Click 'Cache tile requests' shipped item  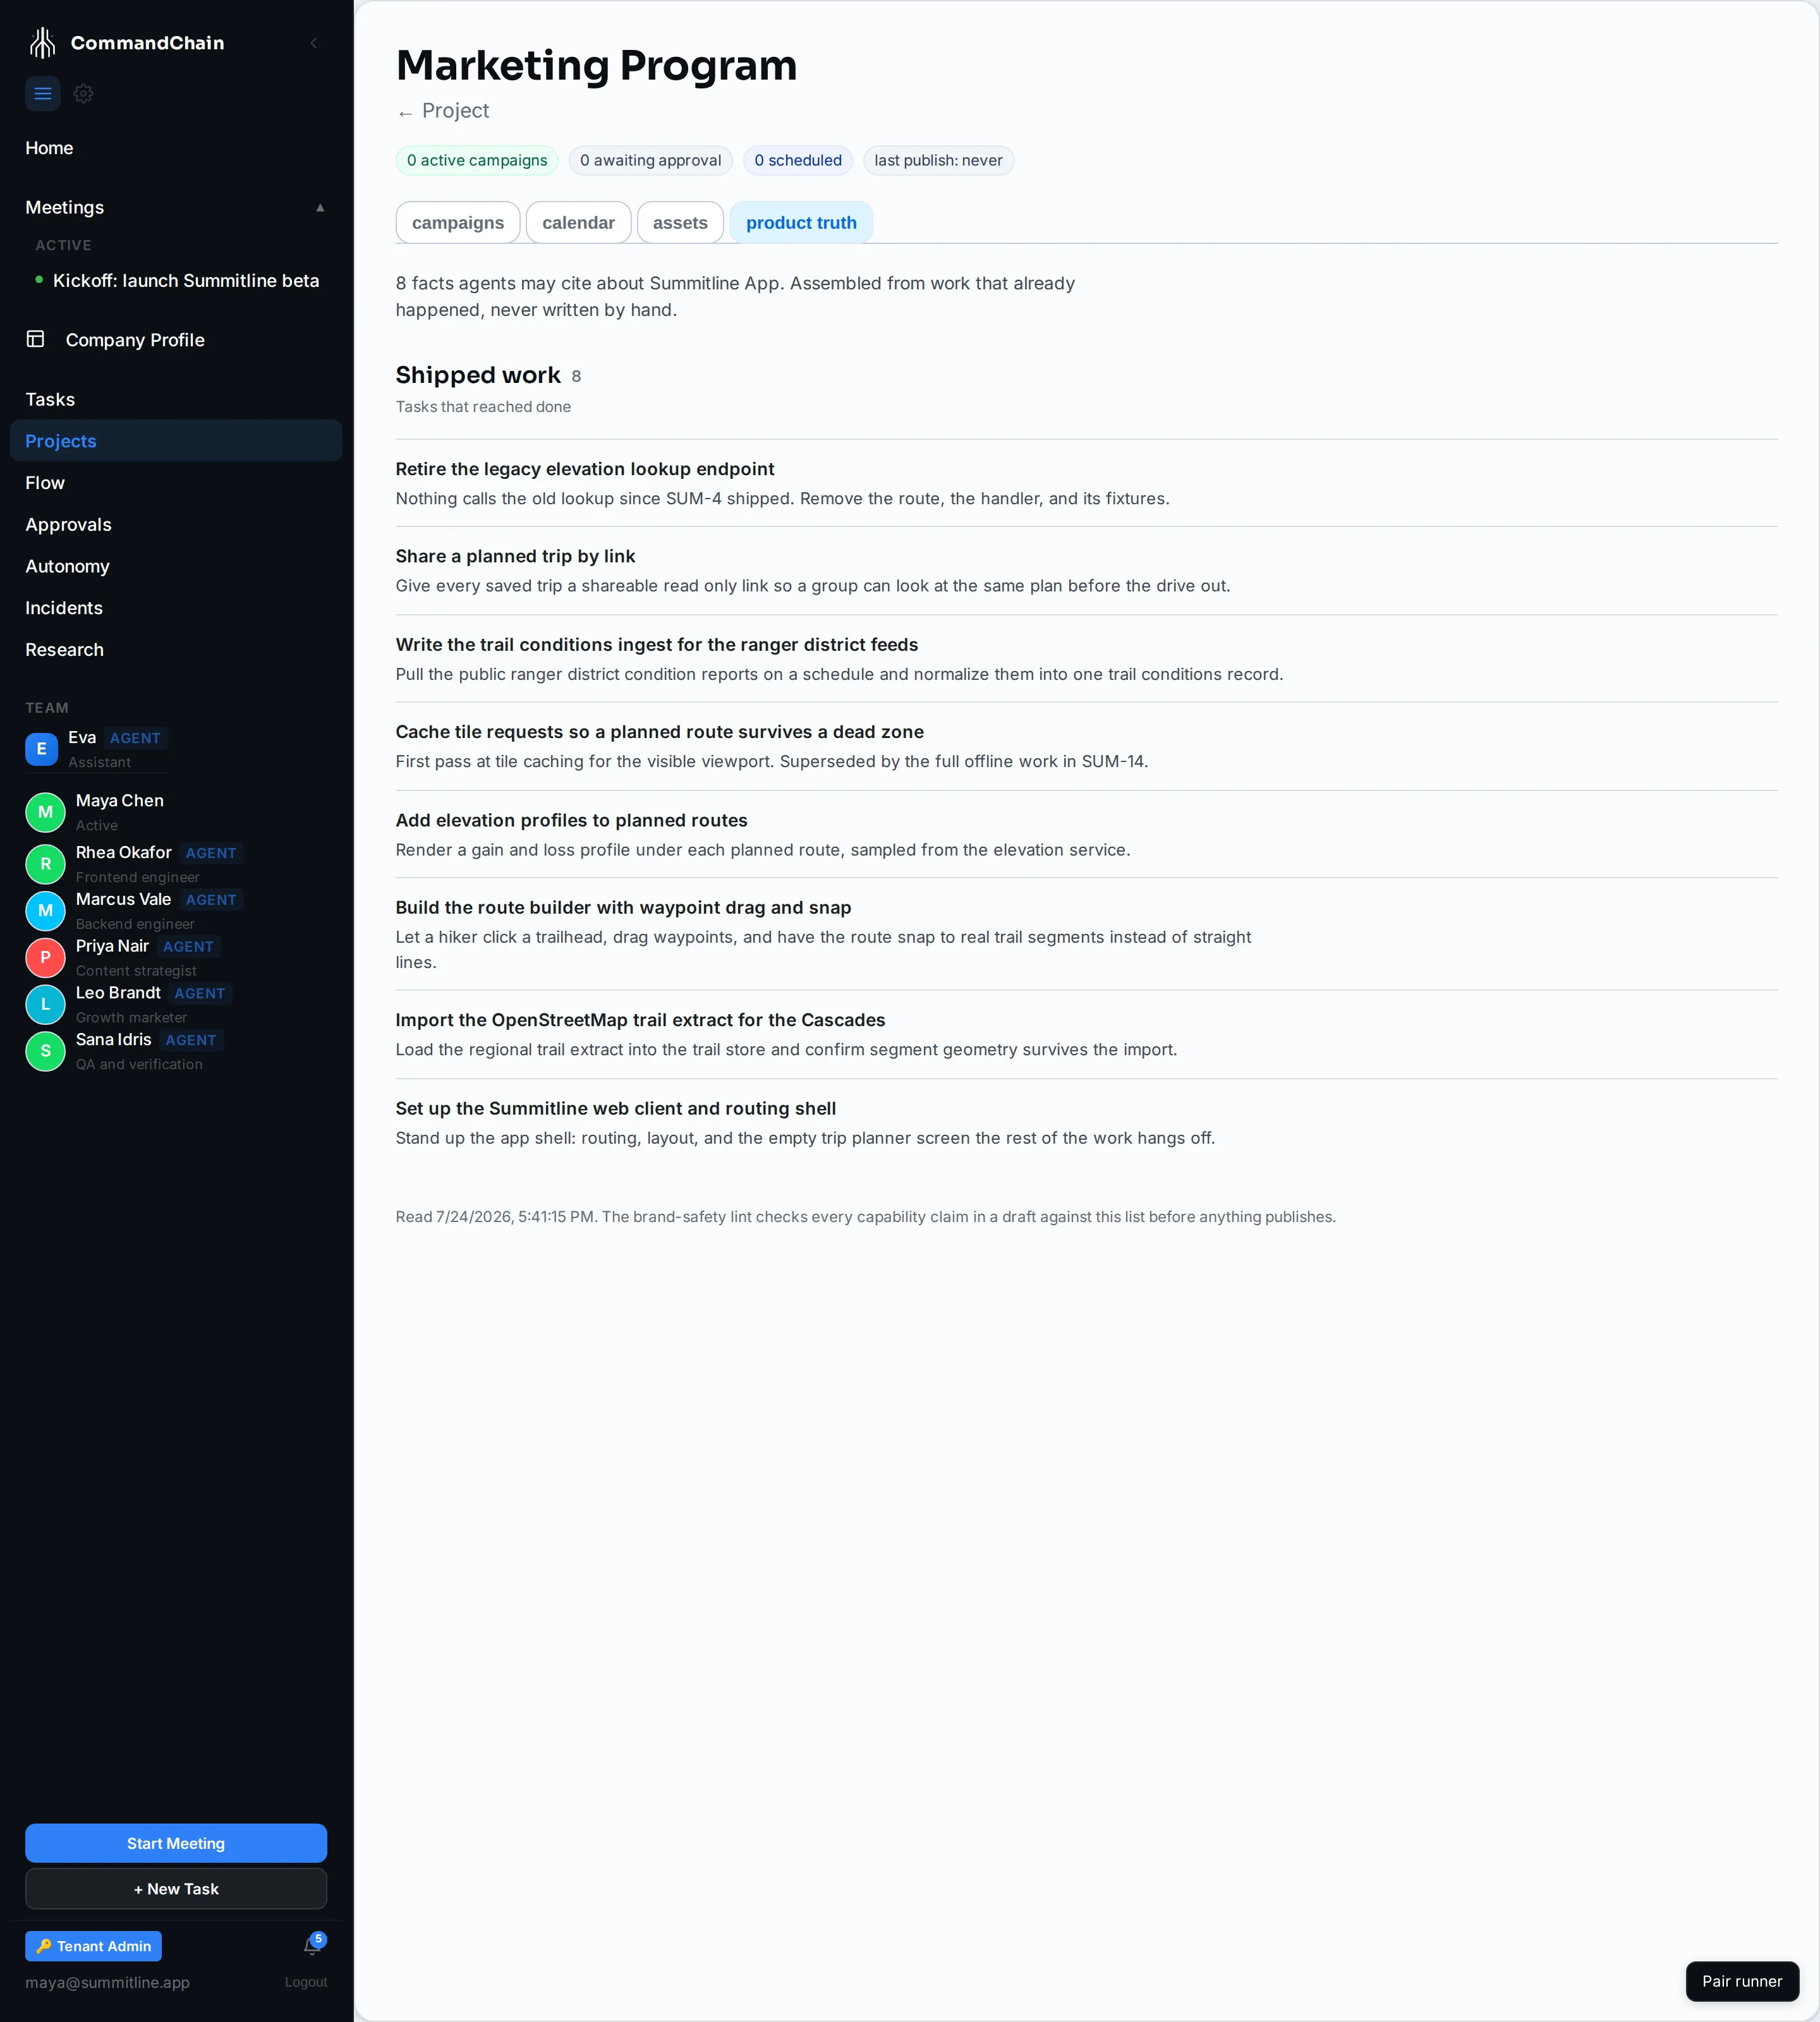click(660, 732)
